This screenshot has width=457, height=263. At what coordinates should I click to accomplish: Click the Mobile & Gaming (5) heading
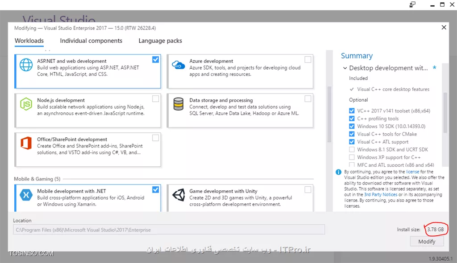37,179
